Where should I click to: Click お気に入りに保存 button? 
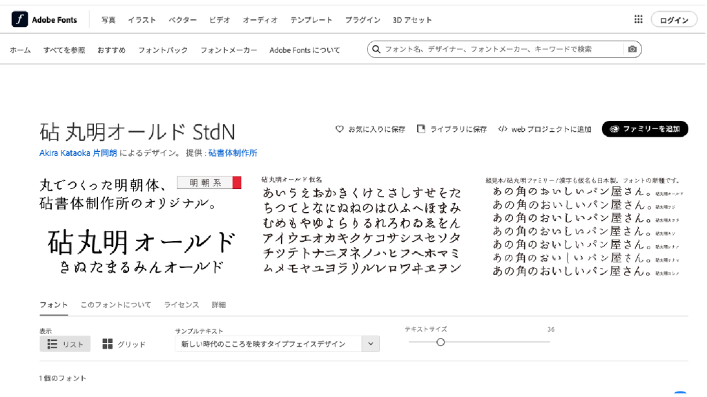click(370, 129)
